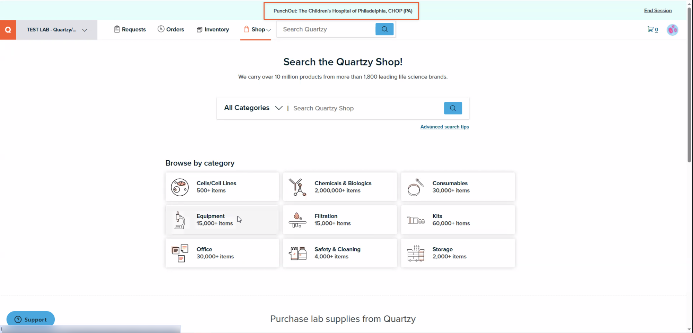Select the Safety & Cleaning category label

pos(337,249)
